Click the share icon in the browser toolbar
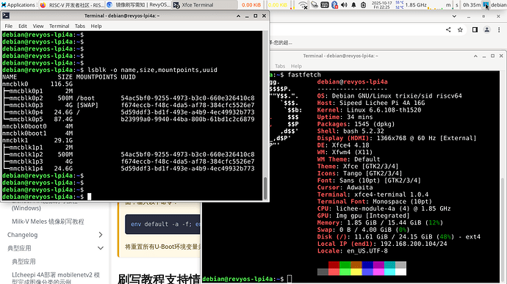 pyautogui.click(x=448, y=30)
